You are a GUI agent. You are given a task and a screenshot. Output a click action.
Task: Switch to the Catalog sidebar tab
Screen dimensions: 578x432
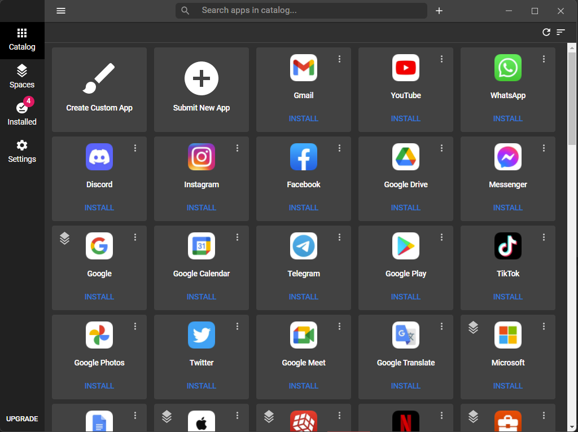tap(22, 40)
